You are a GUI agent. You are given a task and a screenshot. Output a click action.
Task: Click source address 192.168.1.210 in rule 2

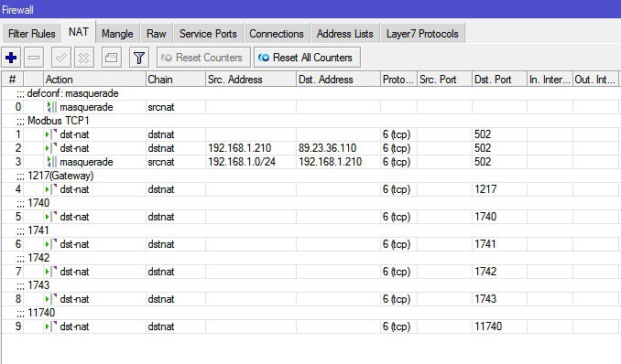point(240,148)
